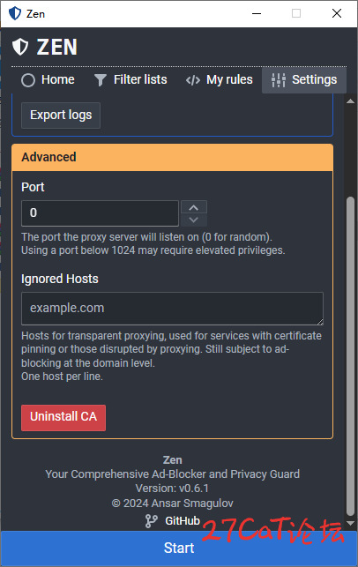Viewport: 358px width, 567px height.
Task: Switch to the Filter lists tab
Action: pyautogui.click(x=131, y=80)
